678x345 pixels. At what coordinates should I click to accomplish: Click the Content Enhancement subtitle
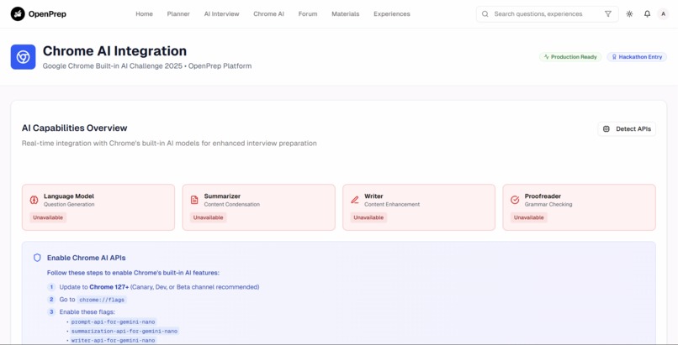tap(392, 205)
